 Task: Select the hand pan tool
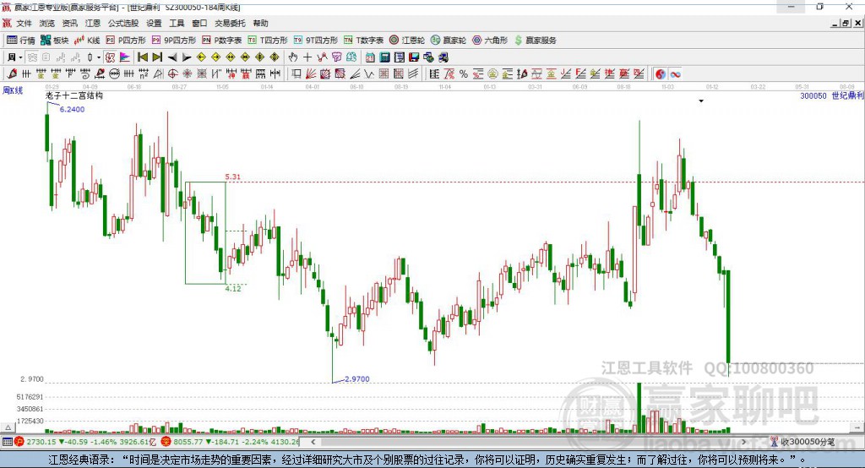click(293, 57)
